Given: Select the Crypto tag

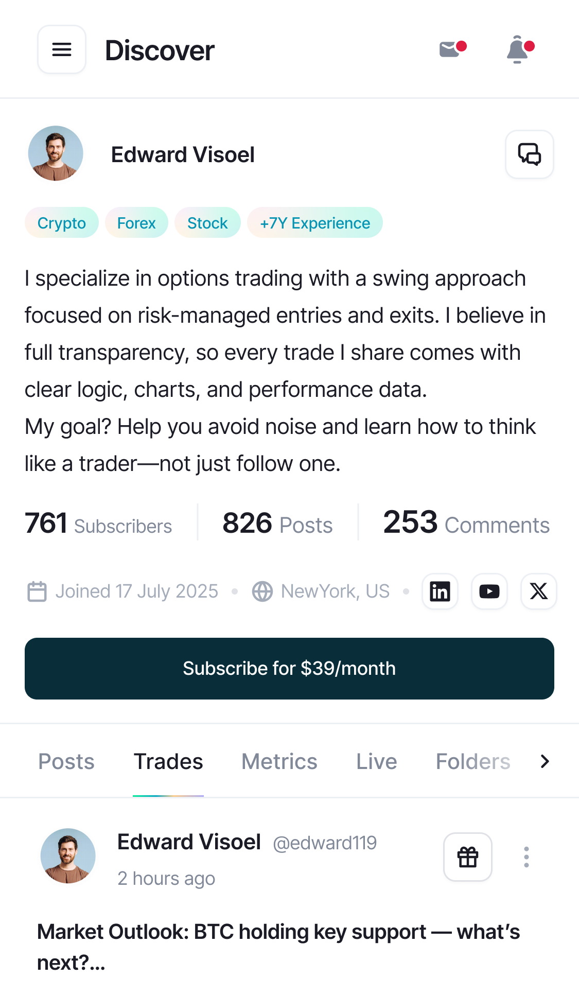Looking at the screenshot, I should [62, 223].
